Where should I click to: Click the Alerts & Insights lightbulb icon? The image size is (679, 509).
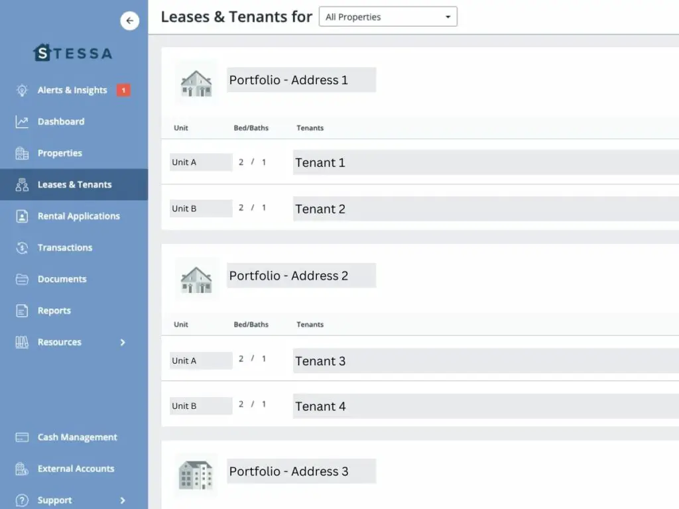click(22, 90)
